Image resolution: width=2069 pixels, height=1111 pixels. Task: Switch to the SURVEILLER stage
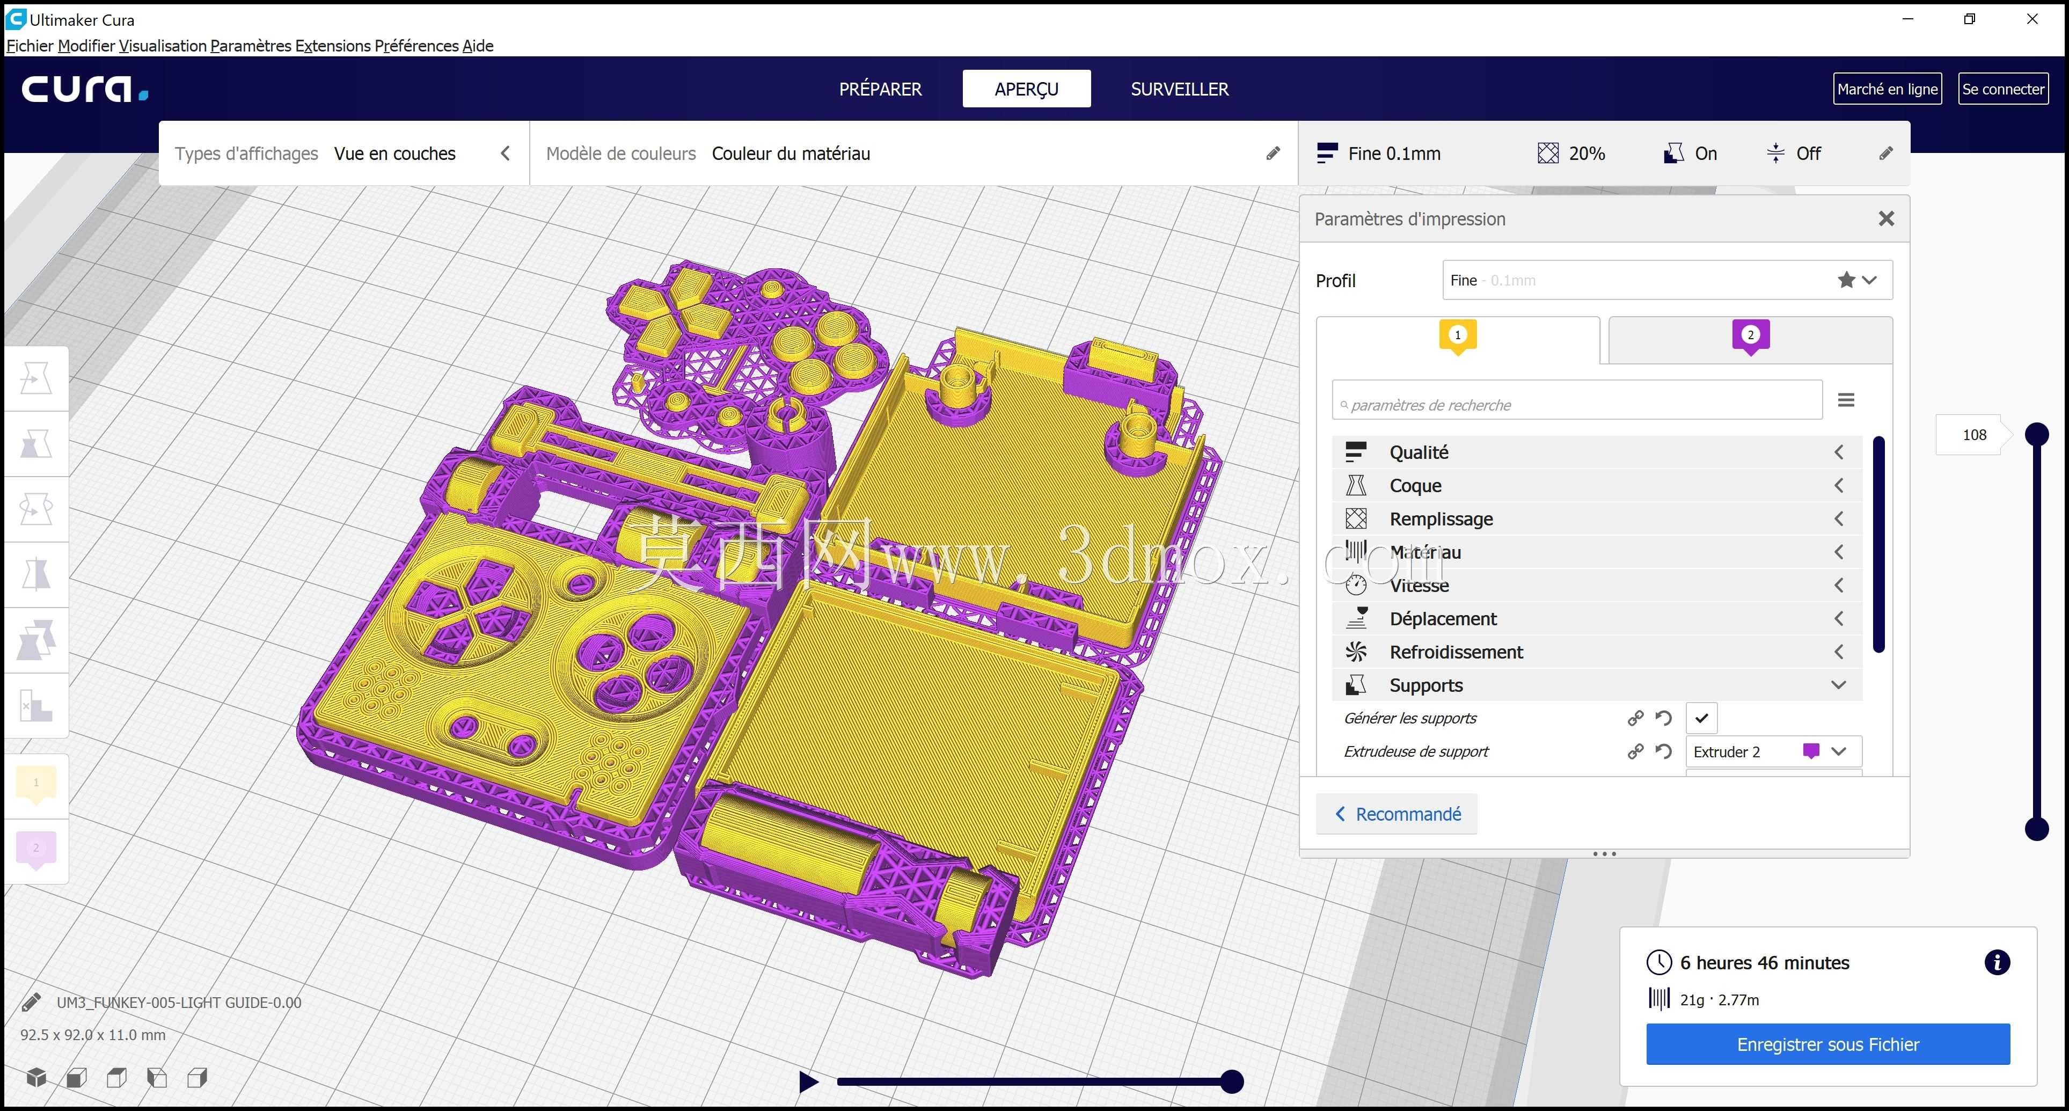click(x=1180, y=89)
